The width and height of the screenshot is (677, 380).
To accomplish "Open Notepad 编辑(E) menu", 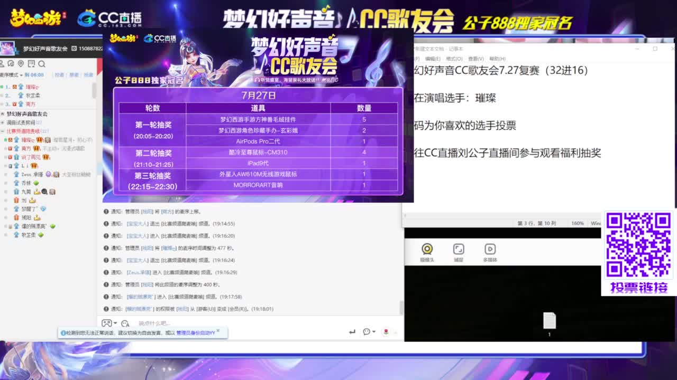I will point(433,59).
